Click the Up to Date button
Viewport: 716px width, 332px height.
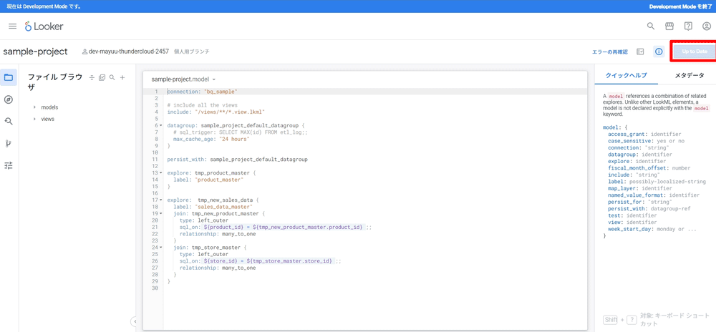(695, 52)
